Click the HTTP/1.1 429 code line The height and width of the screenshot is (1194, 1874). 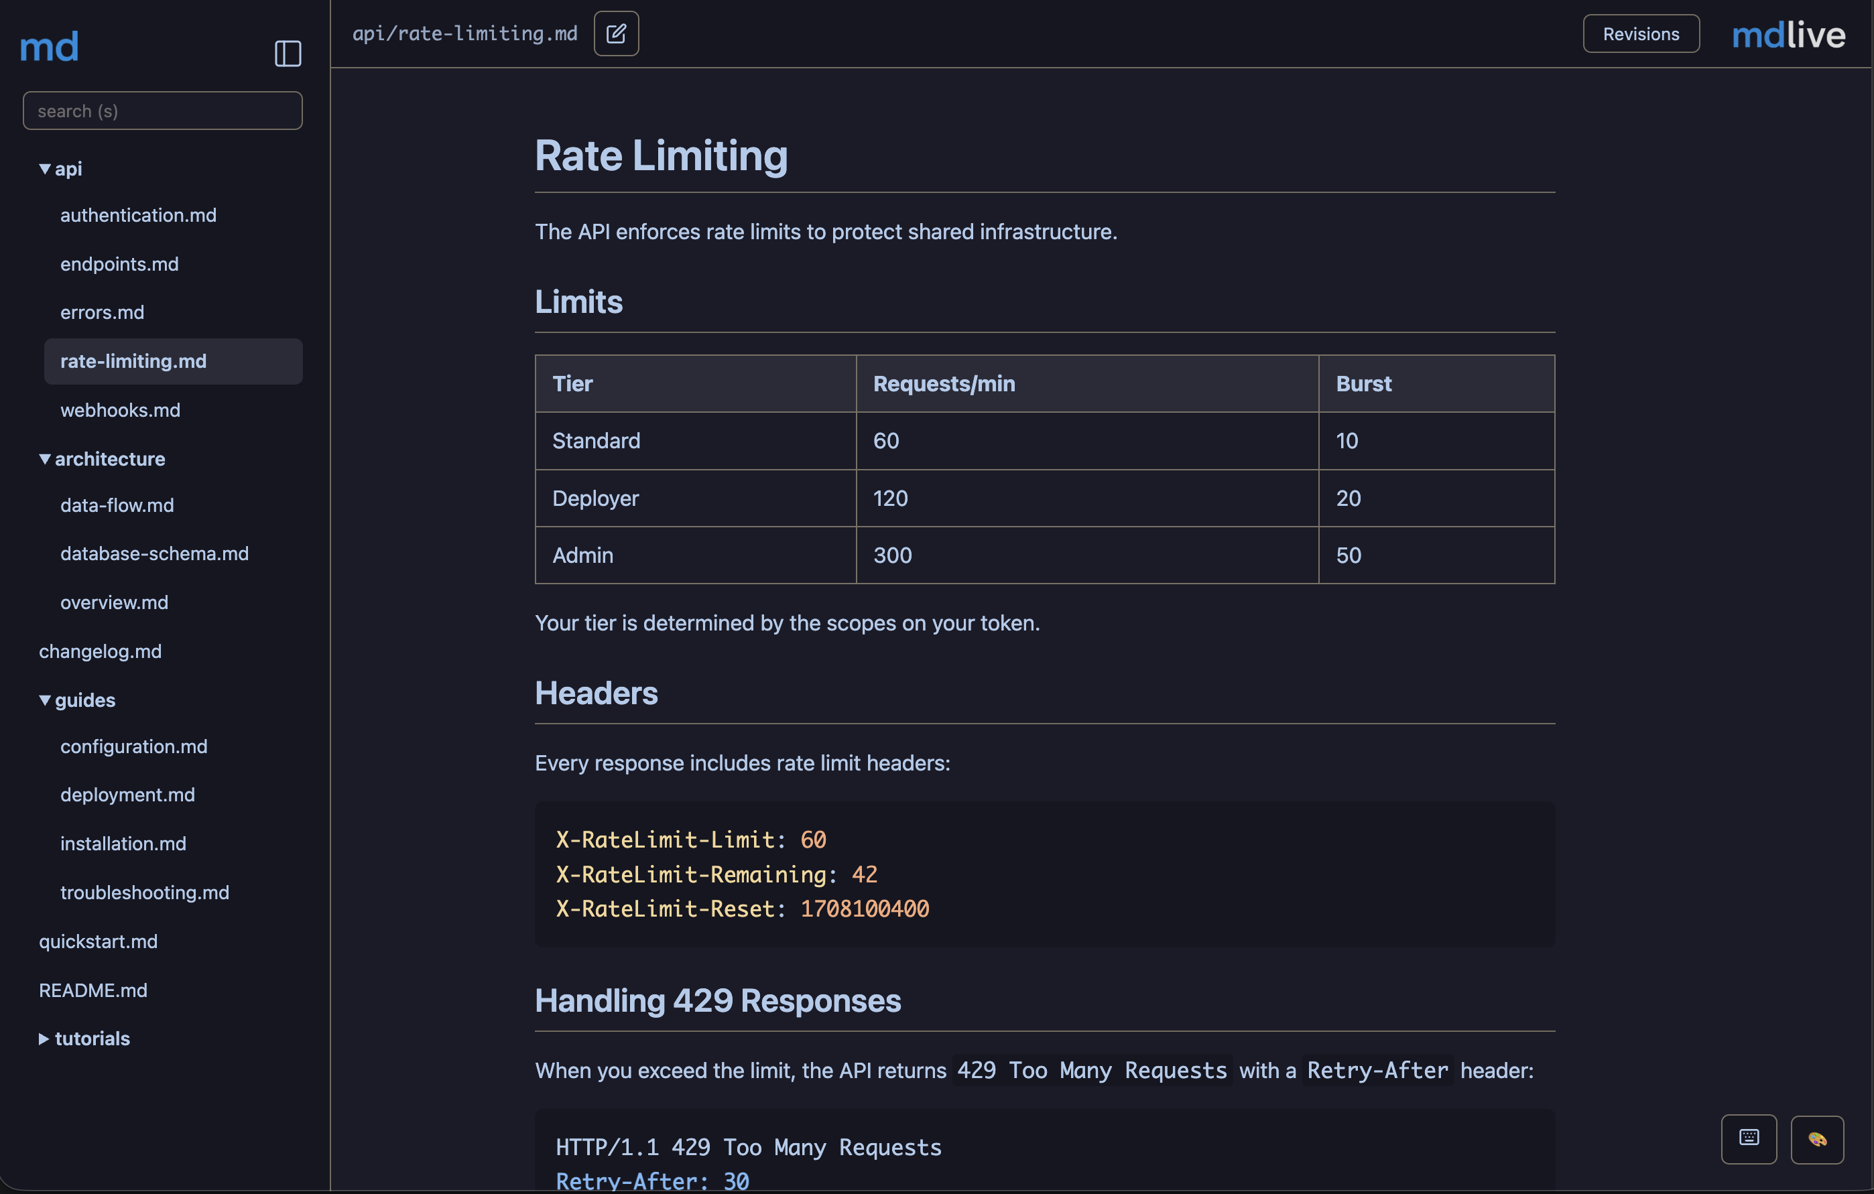coord(749,1147)
